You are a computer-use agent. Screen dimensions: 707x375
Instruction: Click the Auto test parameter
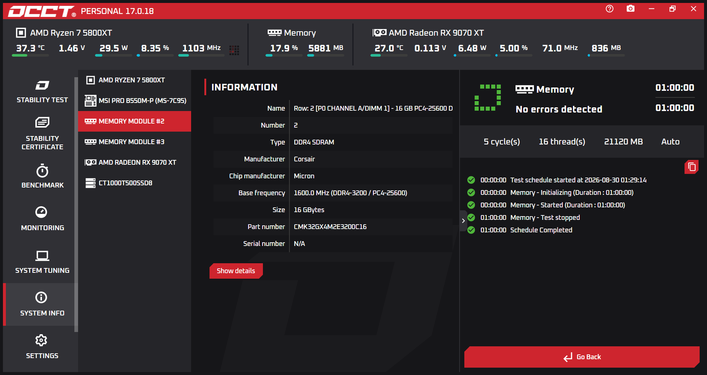[x=670, y=142]
